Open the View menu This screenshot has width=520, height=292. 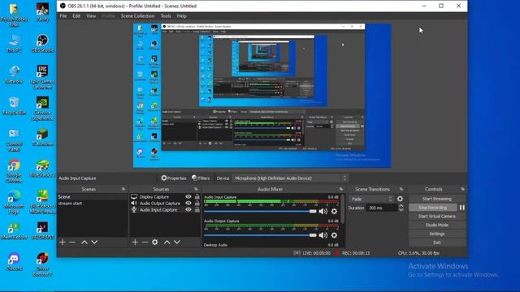pos(91,16)
